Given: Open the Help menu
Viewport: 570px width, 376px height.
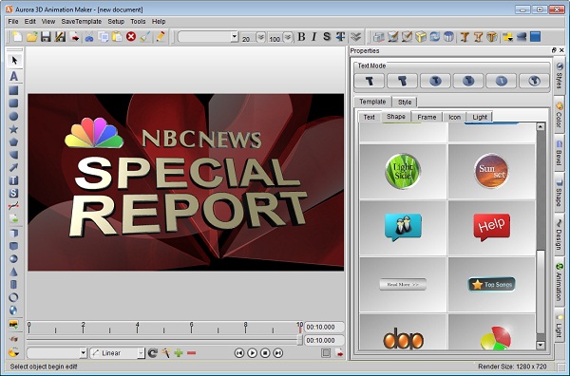Looking at the screenshot, I should pos(159,22).
